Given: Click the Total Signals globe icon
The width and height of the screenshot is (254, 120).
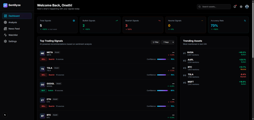Looking at the screenshot, I should [74, 21].
